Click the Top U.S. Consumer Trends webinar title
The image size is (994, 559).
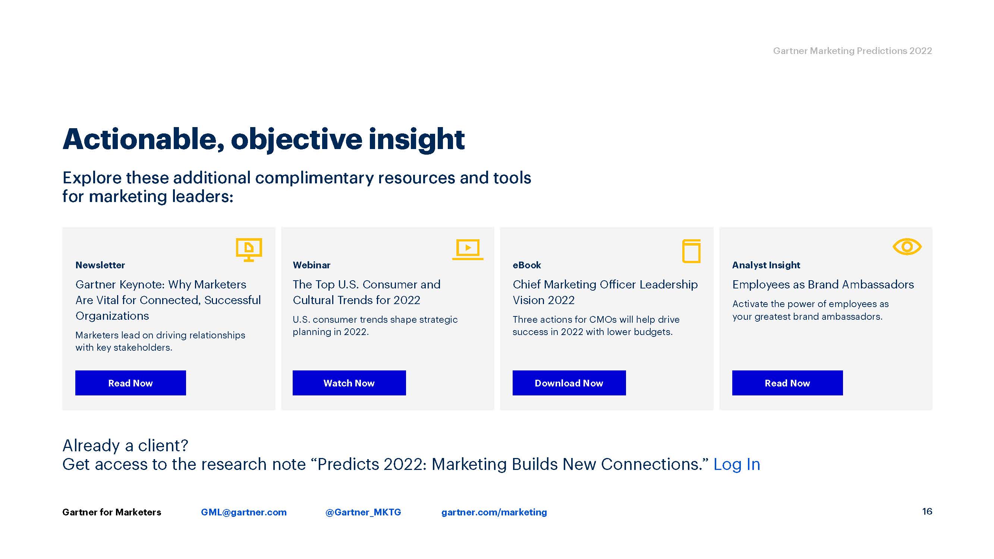coord(366,292)
